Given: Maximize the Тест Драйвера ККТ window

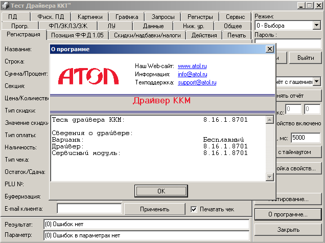Looking at the screenshot, I should coord(309,6).
